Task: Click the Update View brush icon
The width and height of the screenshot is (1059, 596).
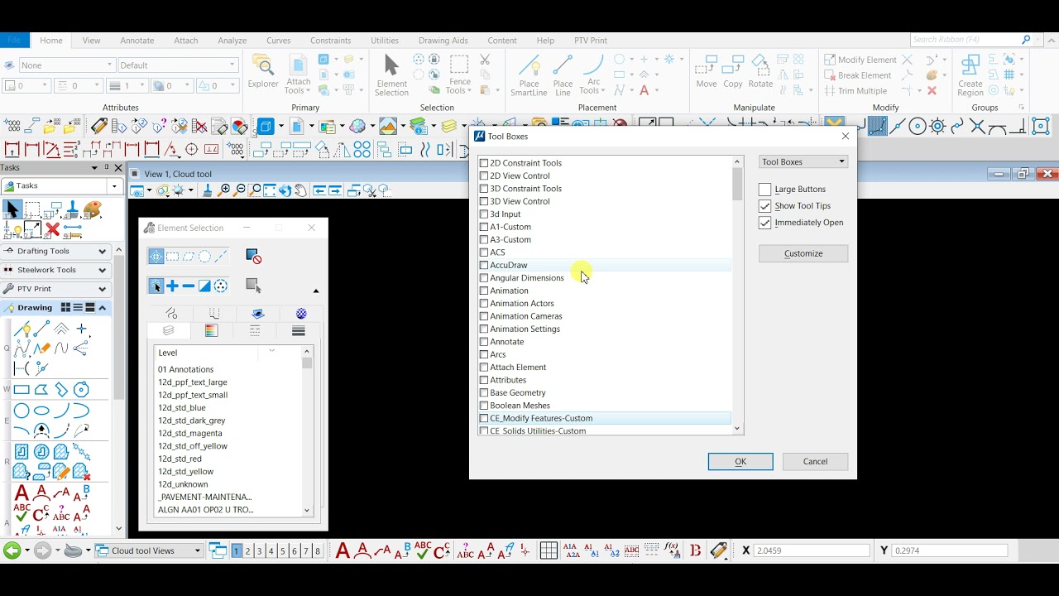Action: pos(208,190)
